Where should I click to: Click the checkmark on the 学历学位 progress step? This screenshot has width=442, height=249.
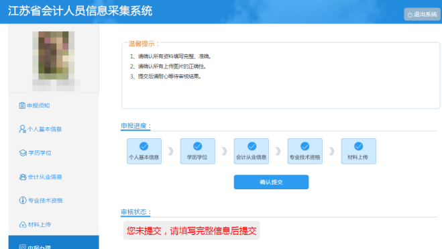click(x=197, y=146)
